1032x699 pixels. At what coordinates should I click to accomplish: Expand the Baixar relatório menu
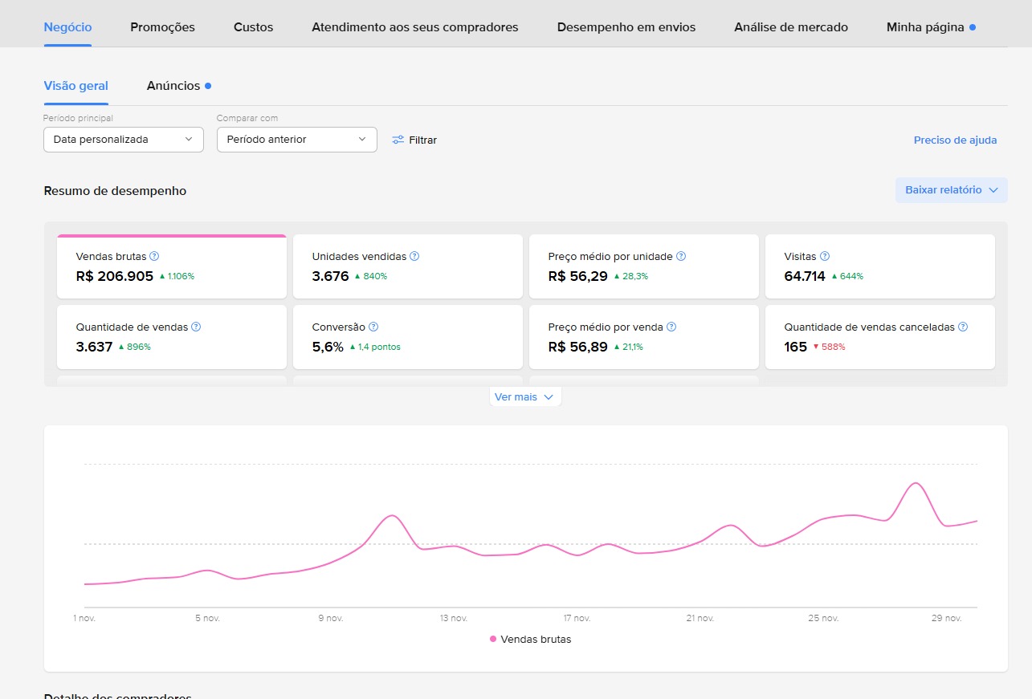(x=951, y=190)
